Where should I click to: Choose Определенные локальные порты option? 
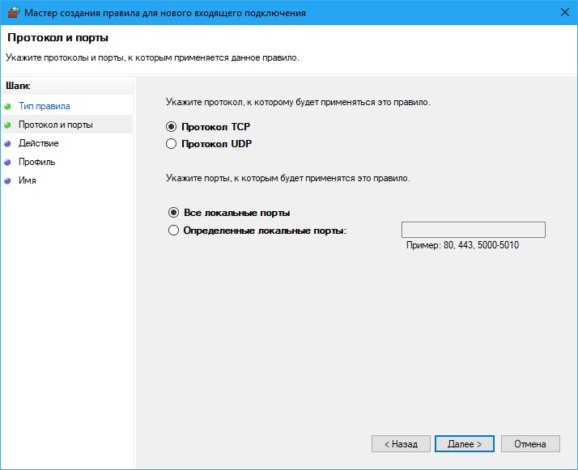coord(173,231)
